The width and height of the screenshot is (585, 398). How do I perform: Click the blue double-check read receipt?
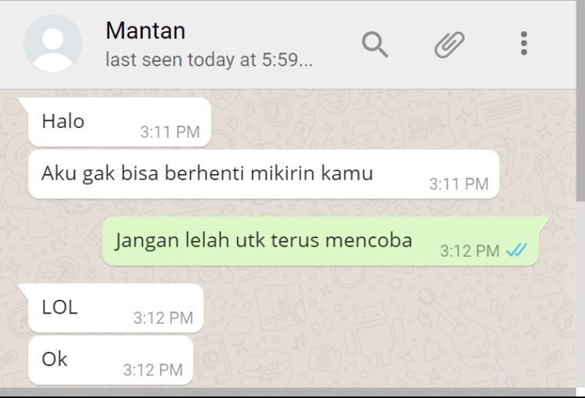pyautogui.click(x=516, y=251)
